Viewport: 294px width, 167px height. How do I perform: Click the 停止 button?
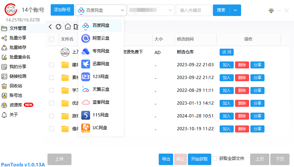[x=181, y=159]
